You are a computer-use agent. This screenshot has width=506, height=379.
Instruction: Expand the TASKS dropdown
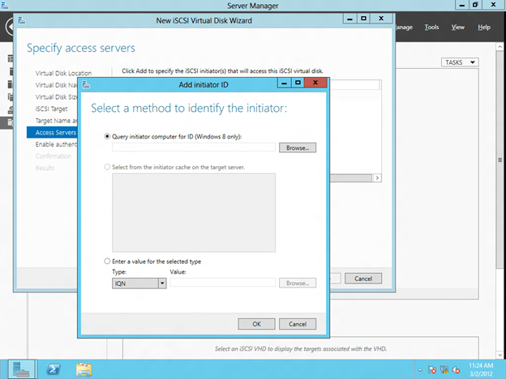pos(460,62)
